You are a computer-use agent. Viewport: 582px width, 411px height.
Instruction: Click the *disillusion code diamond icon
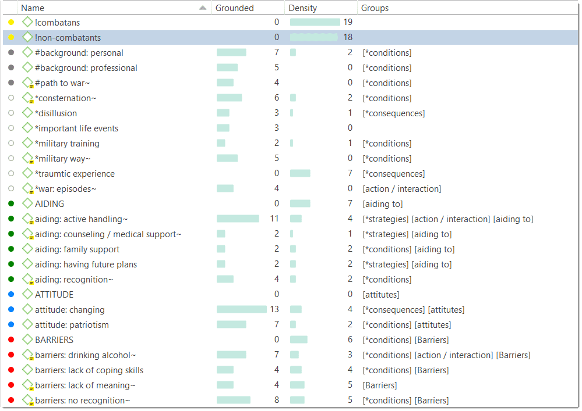coord(27,113)
